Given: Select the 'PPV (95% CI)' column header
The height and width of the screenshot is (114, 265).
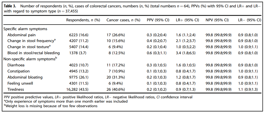Looking at the screenshot, I should click(x=159, y=20).
